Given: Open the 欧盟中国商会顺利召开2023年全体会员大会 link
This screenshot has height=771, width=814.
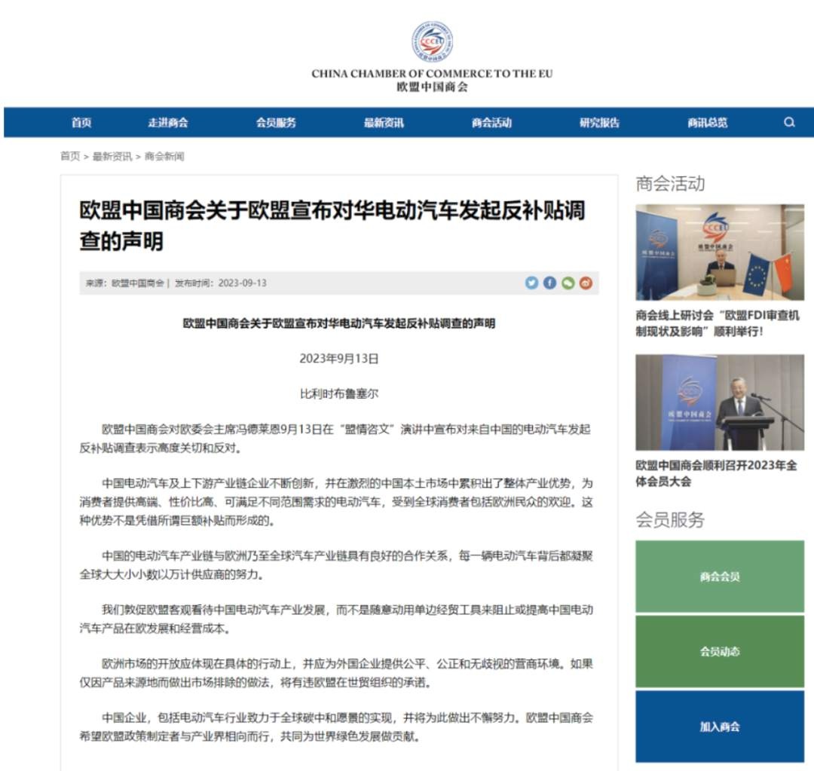Looking at the screenshot, I should 717,473.
